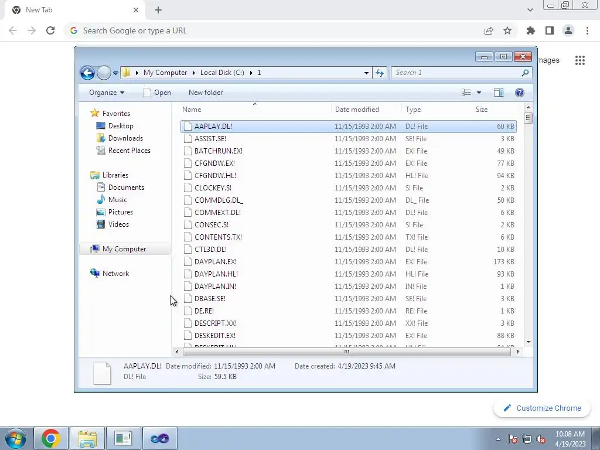Open the More view options dropdown arrow
The height and width of the screenshot is (450, 600).
pos(479,93)
